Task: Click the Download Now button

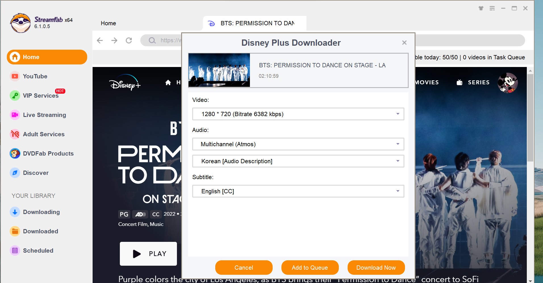Action: pos(376,268)
